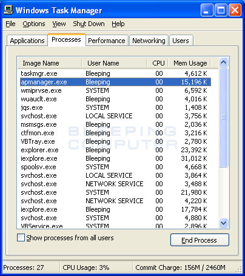Screen dimensions: 245x276
Task: Open the Help menu
Action: [118, 24]
